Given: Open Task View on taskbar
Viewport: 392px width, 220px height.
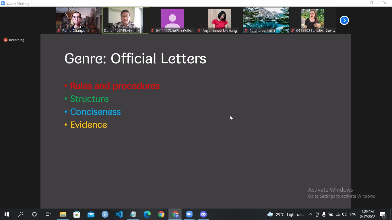Looking at the screenshot, I should 48,214.
